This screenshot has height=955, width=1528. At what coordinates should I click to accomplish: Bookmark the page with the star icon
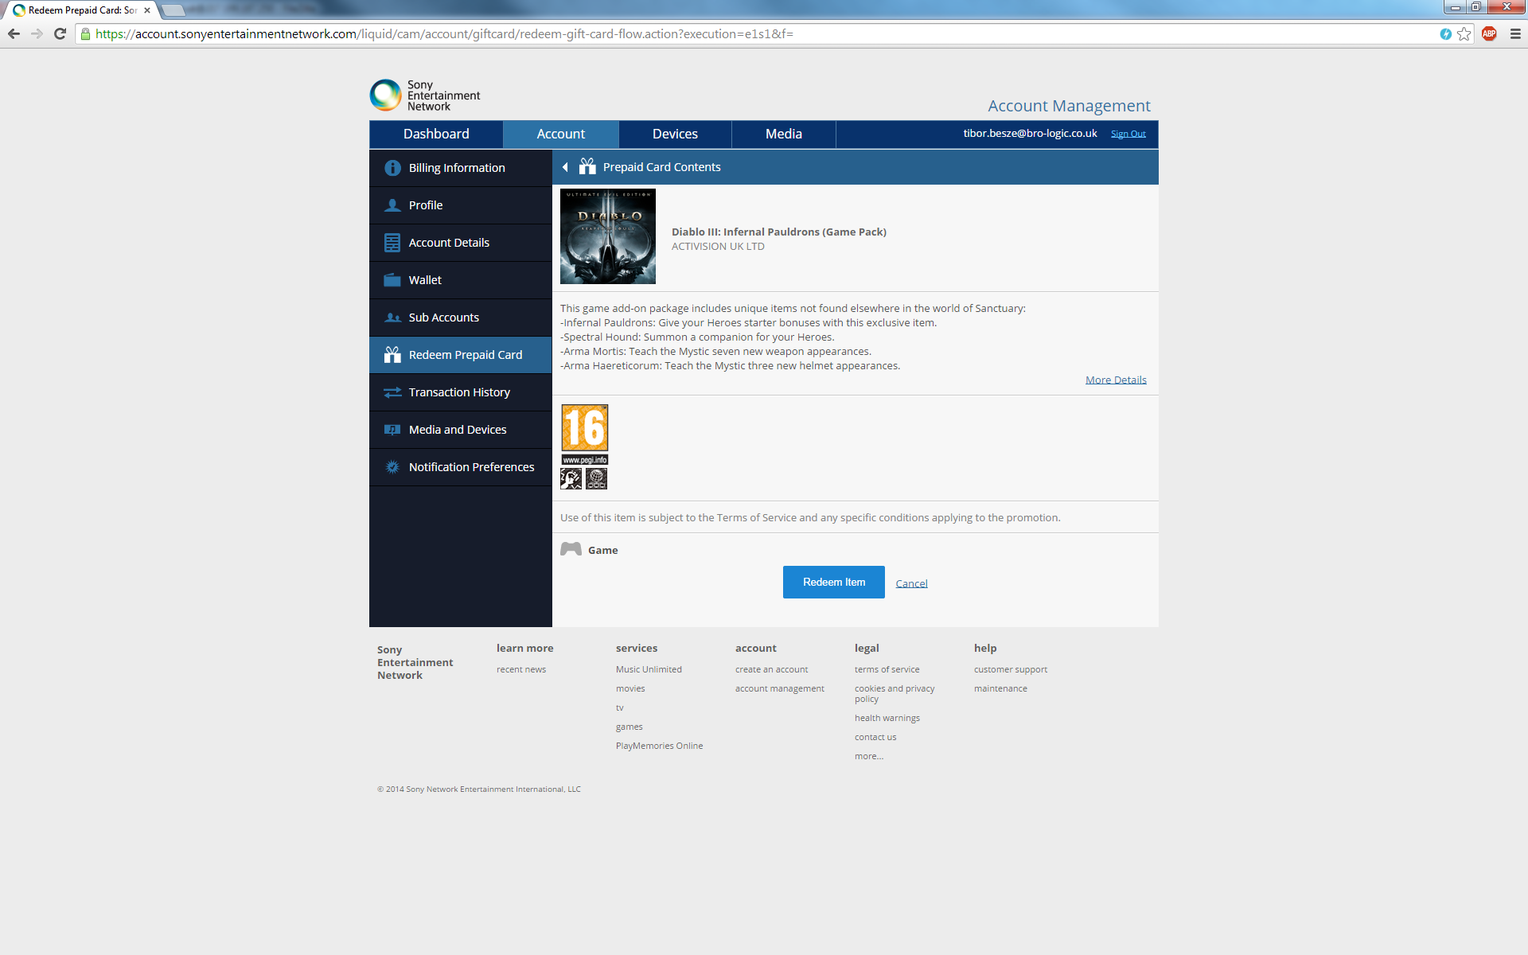tap(1464, 33)
